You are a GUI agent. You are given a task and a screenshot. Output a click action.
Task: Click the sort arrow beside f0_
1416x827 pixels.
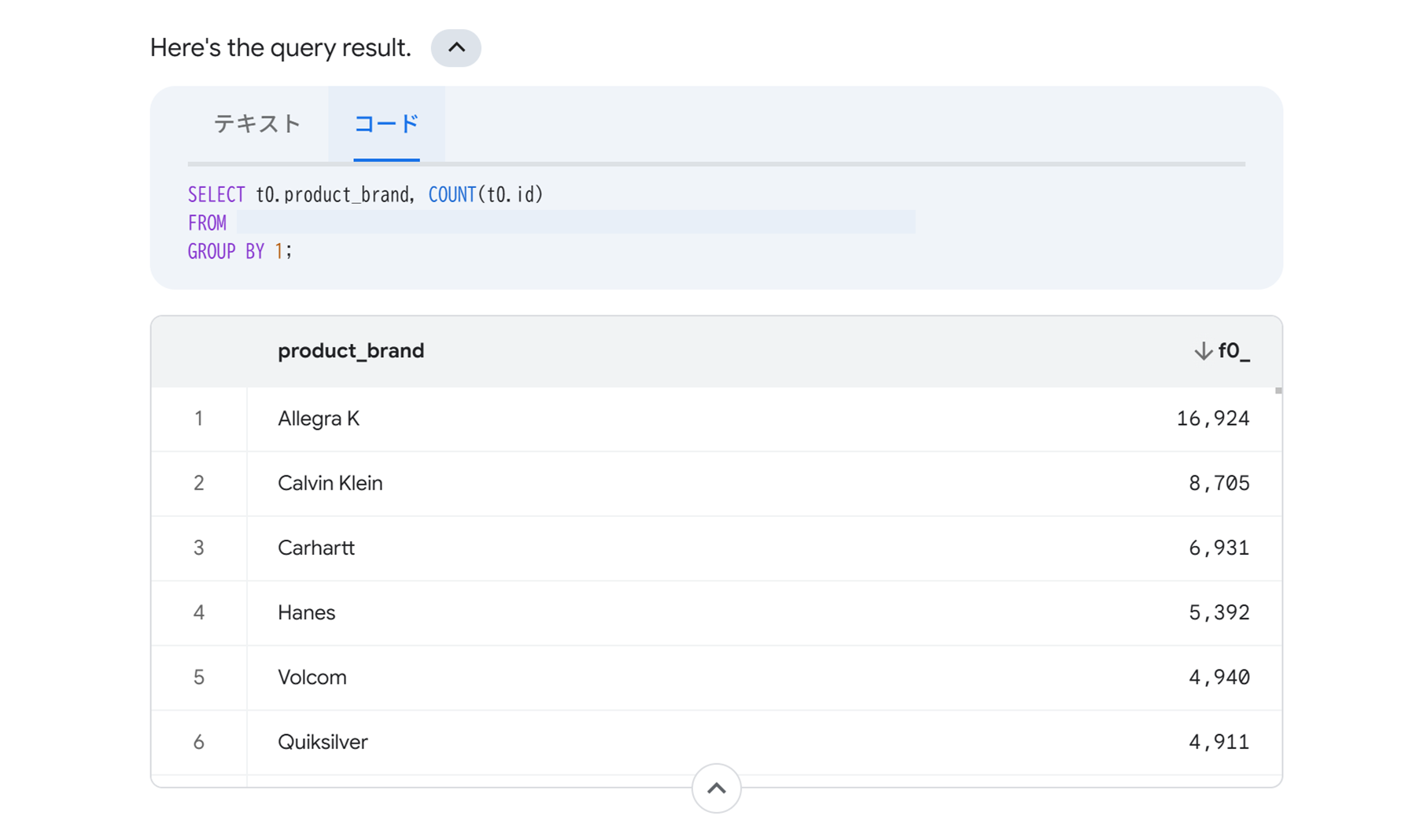click(1202, 351)
